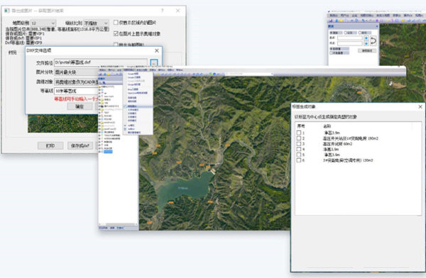This screenshot has height=278, width=426.
Task: Choose the checked highlighted entry in the map menu
Action: click(x=138, y=106)
